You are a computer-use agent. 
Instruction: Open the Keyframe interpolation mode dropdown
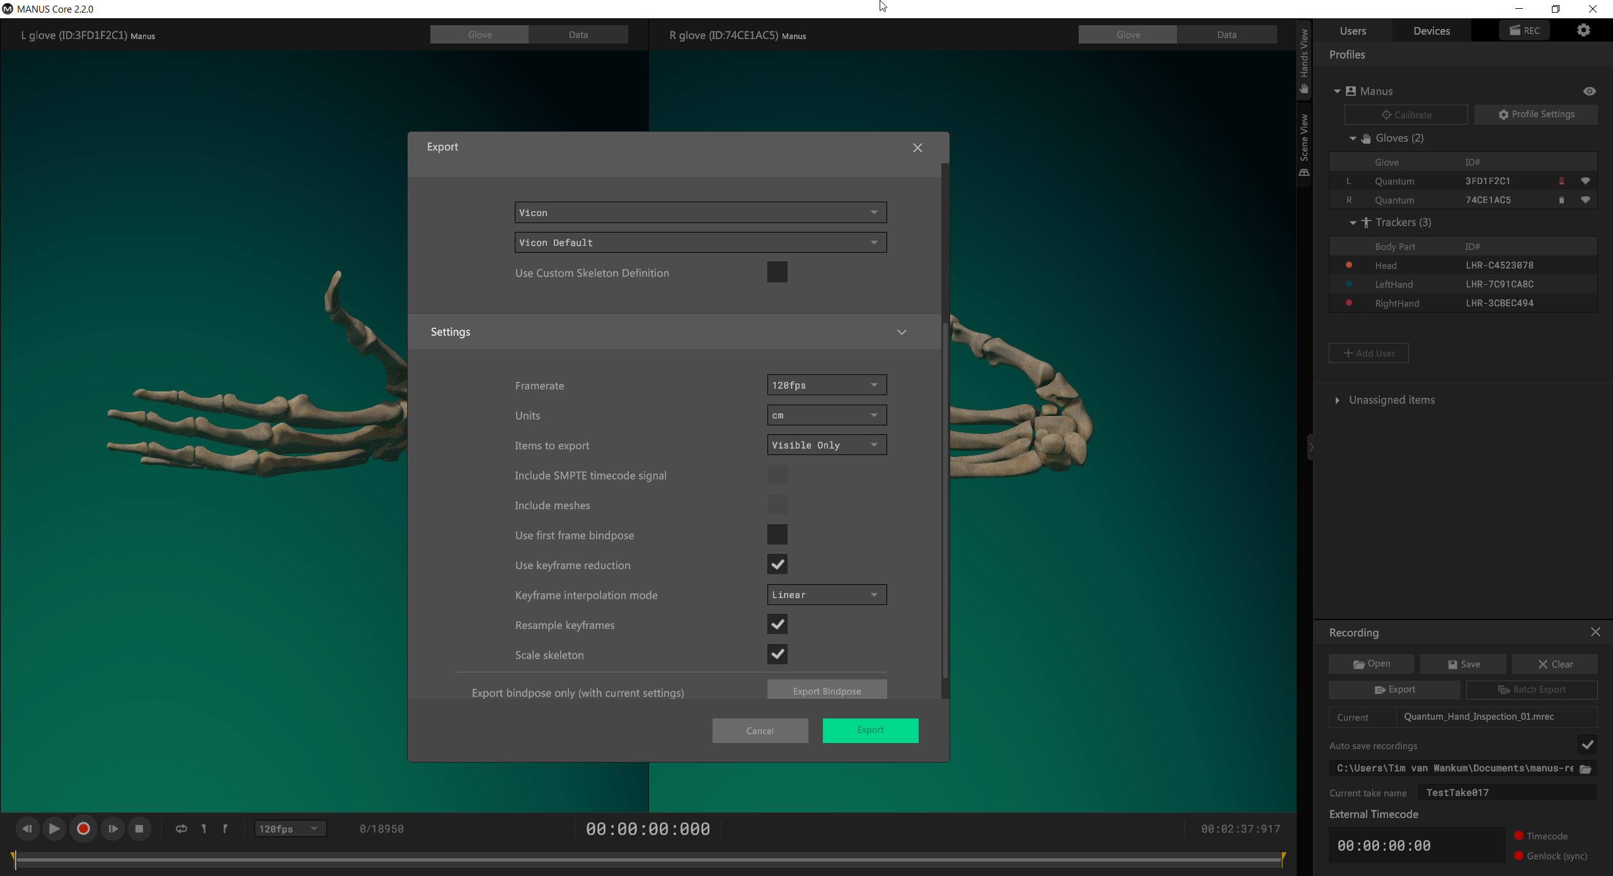point(826,594)
